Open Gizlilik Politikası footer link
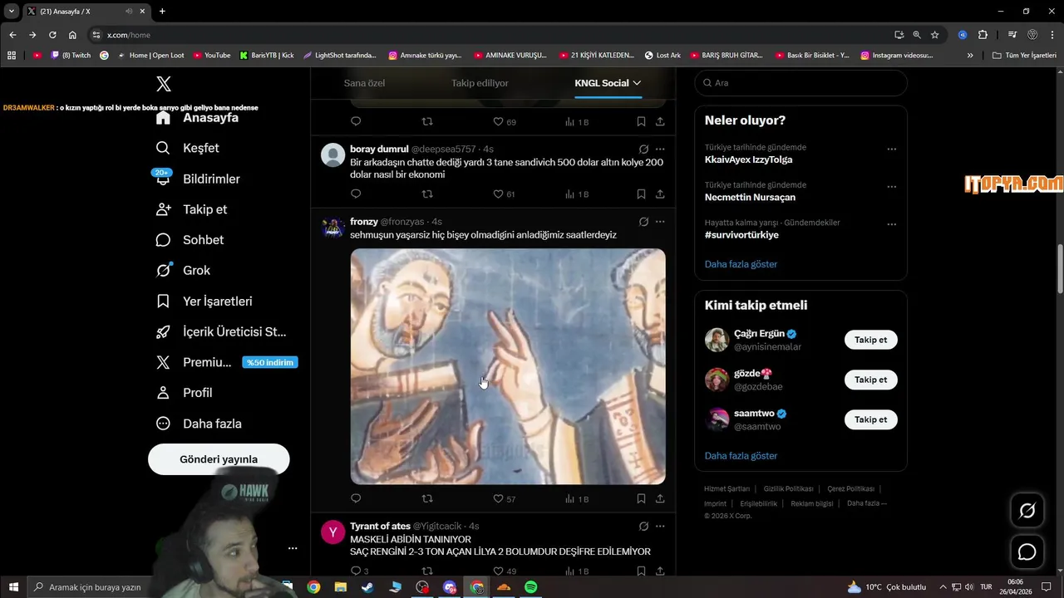 (788, 489)
